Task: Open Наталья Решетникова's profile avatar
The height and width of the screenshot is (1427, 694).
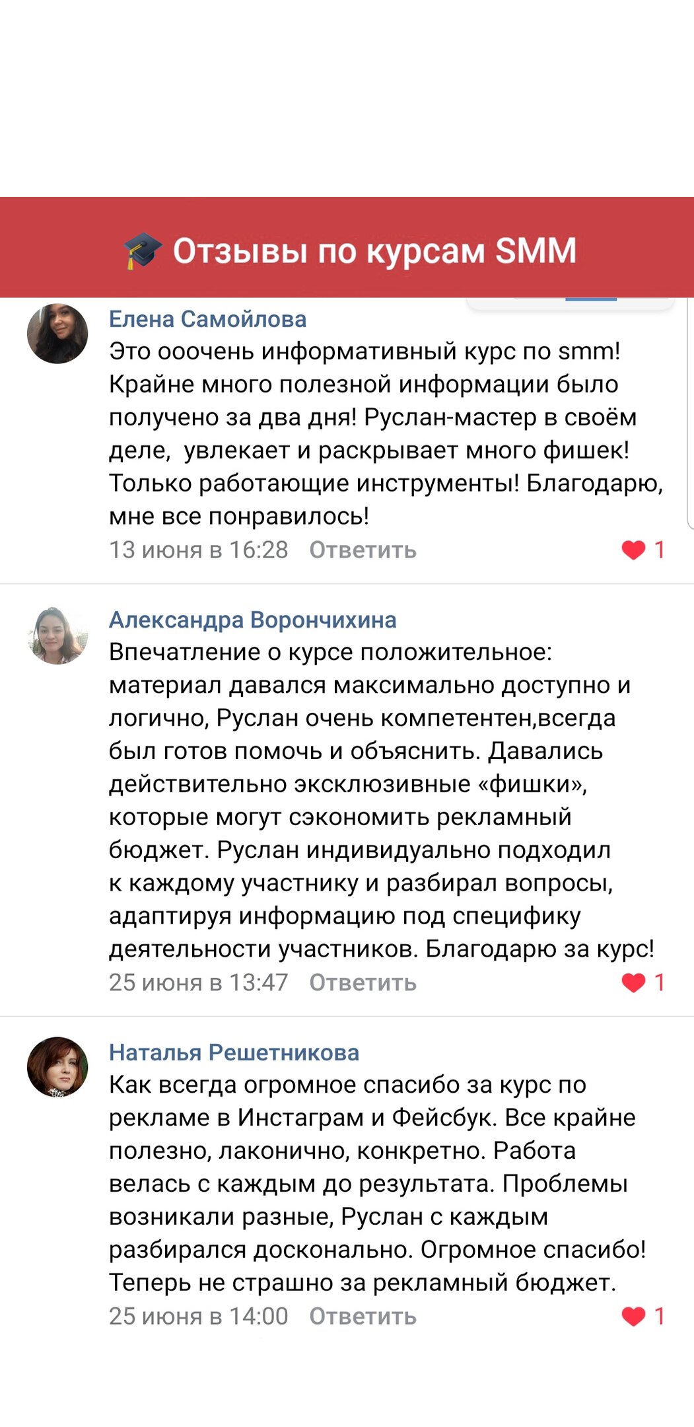Action: (x=57, y=1067)
